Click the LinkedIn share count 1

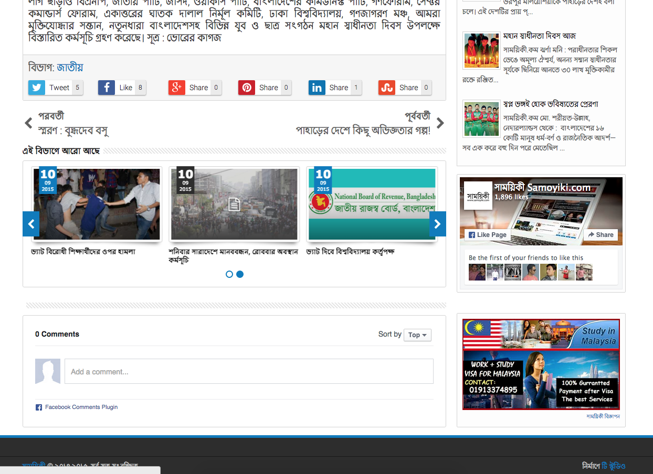[x=356, y=88]
